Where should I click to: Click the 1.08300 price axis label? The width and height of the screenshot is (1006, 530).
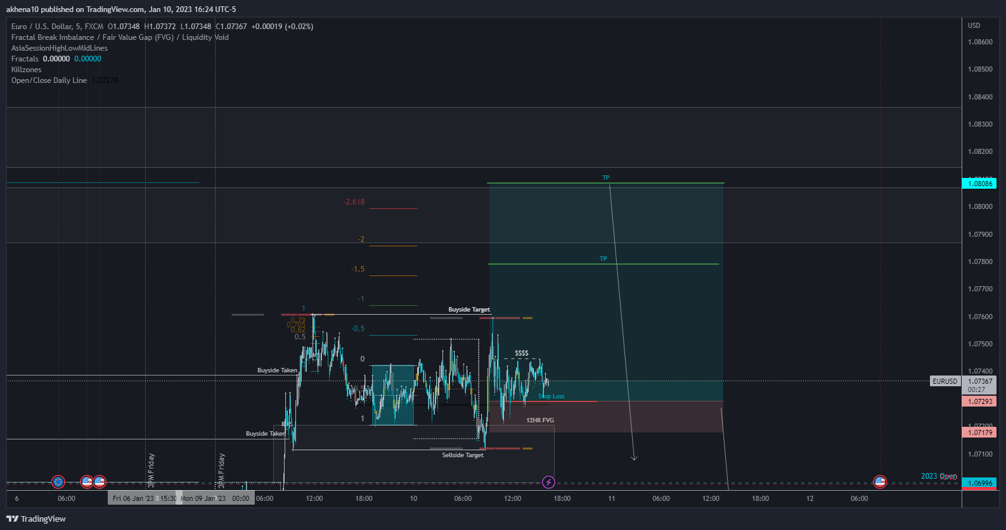(x=980, y=124)
